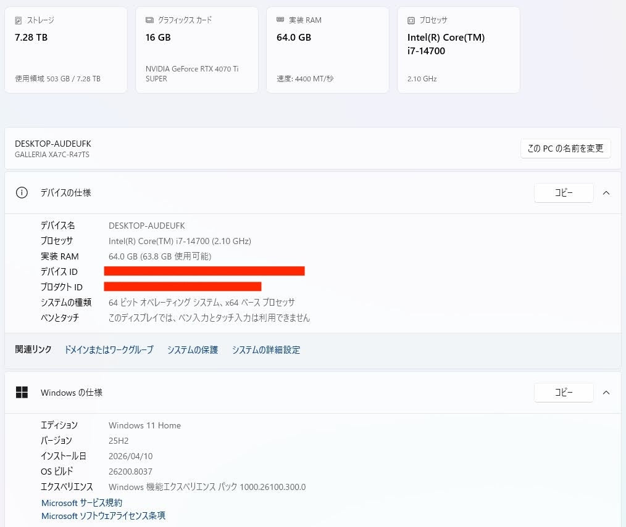Open the プロセッサ i7-14700 card
The image size is (626, 527).
(x=459, y=50)
